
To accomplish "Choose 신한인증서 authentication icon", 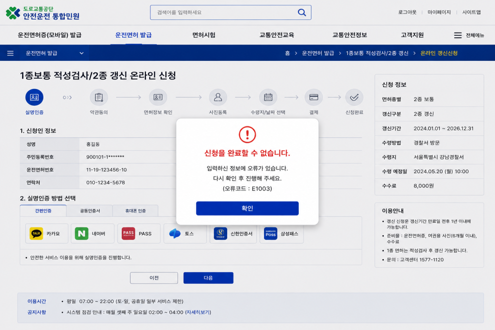I will (220, 233).
